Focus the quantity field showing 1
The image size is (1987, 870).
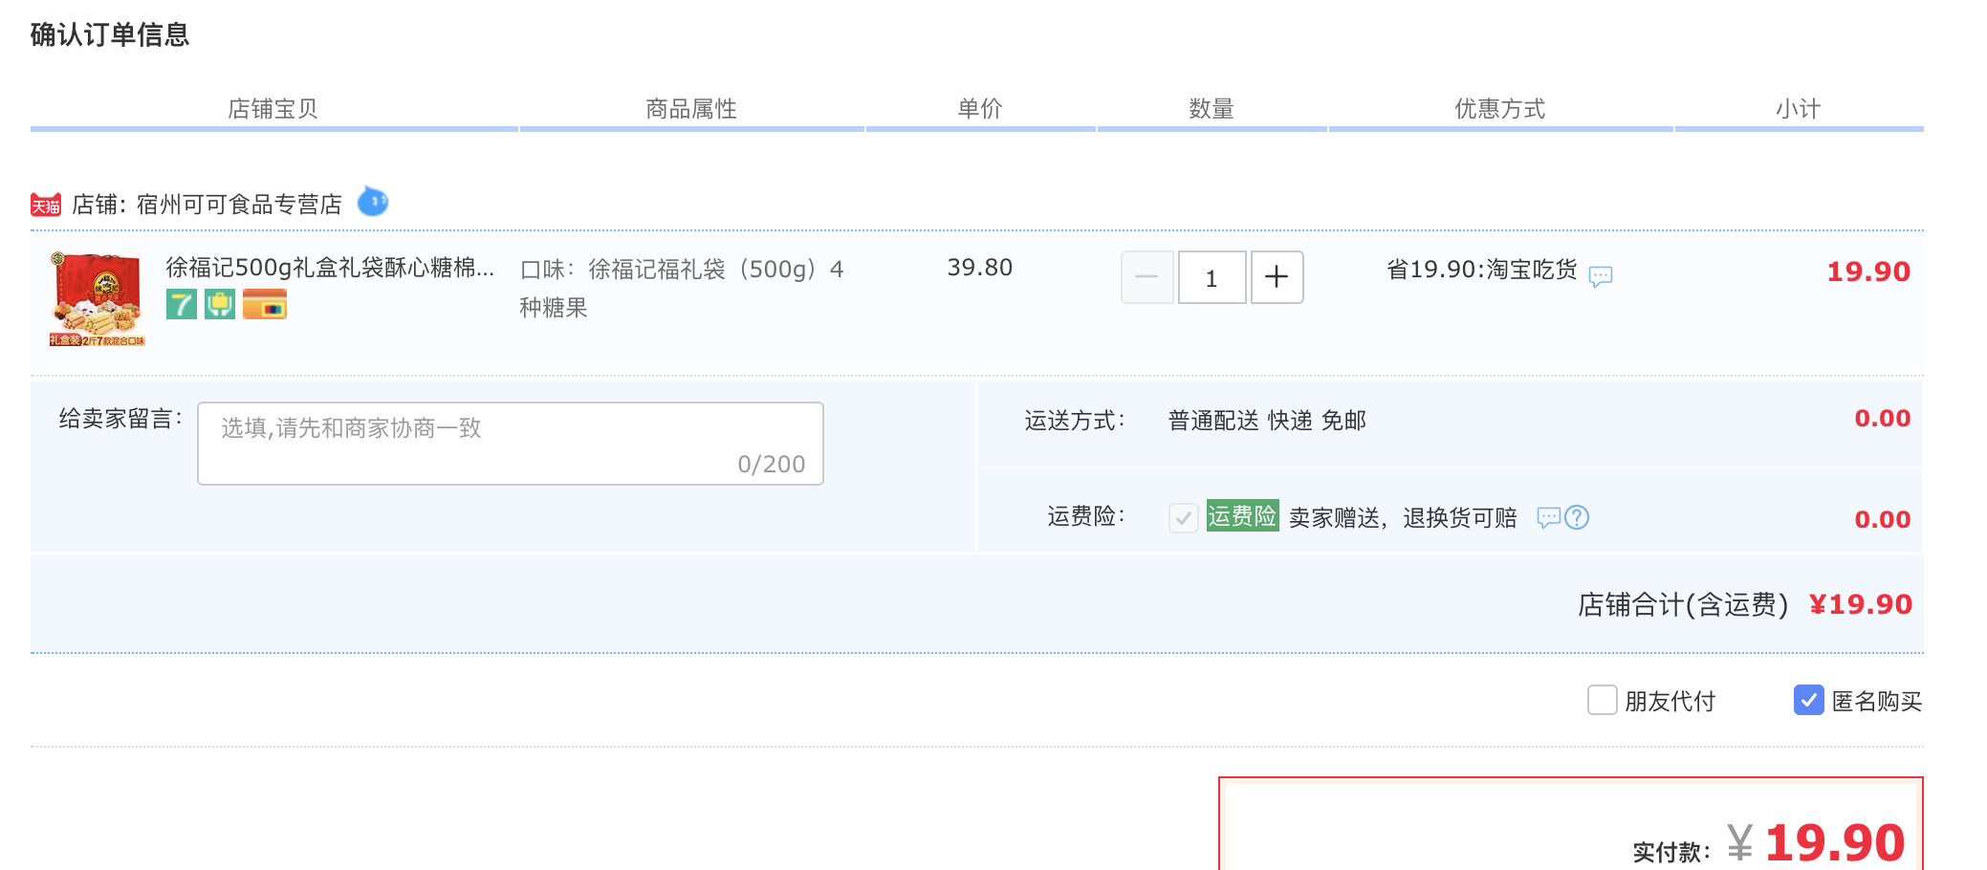1212,277
